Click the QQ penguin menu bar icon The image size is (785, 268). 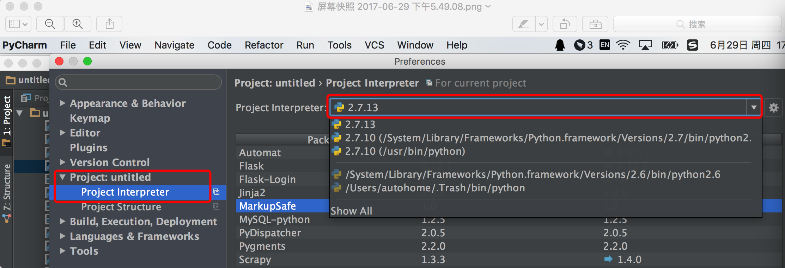(560, 45)
